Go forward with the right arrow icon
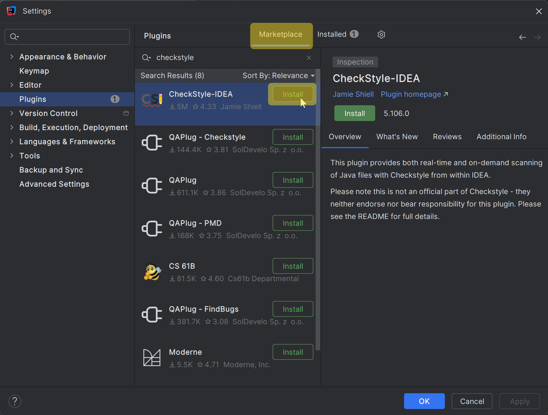 tap(537, 37)
